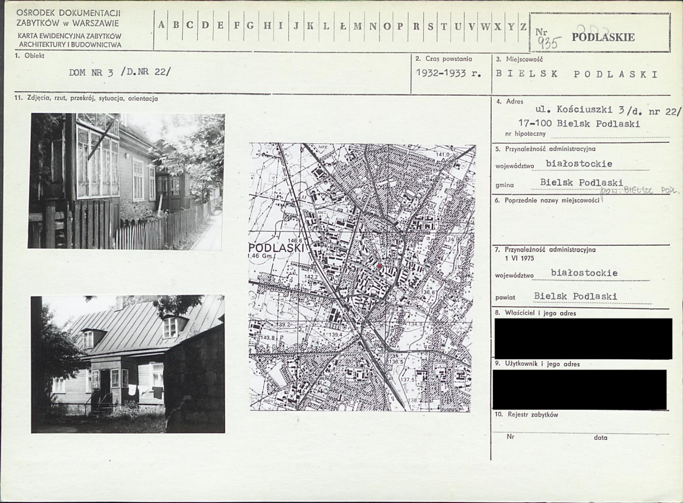Click the date '1932-1933 r.'
The height and width of the screenshot is (503, 683).
pos(448,73)
